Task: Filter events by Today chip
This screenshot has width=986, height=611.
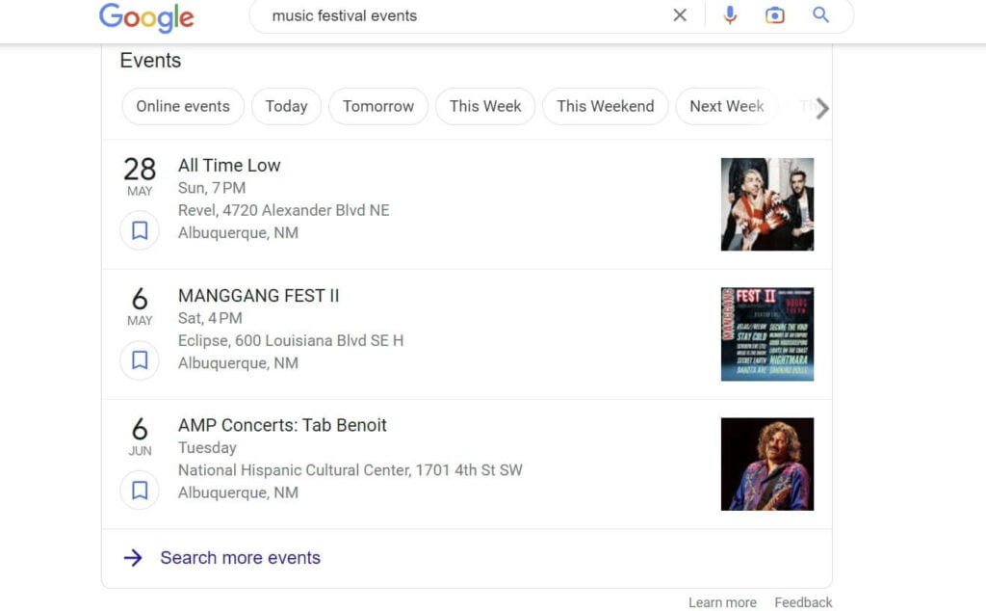Action: (x=286, y=106)
